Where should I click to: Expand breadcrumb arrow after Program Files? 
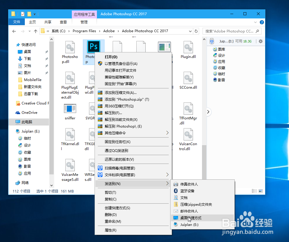point(100,31)
